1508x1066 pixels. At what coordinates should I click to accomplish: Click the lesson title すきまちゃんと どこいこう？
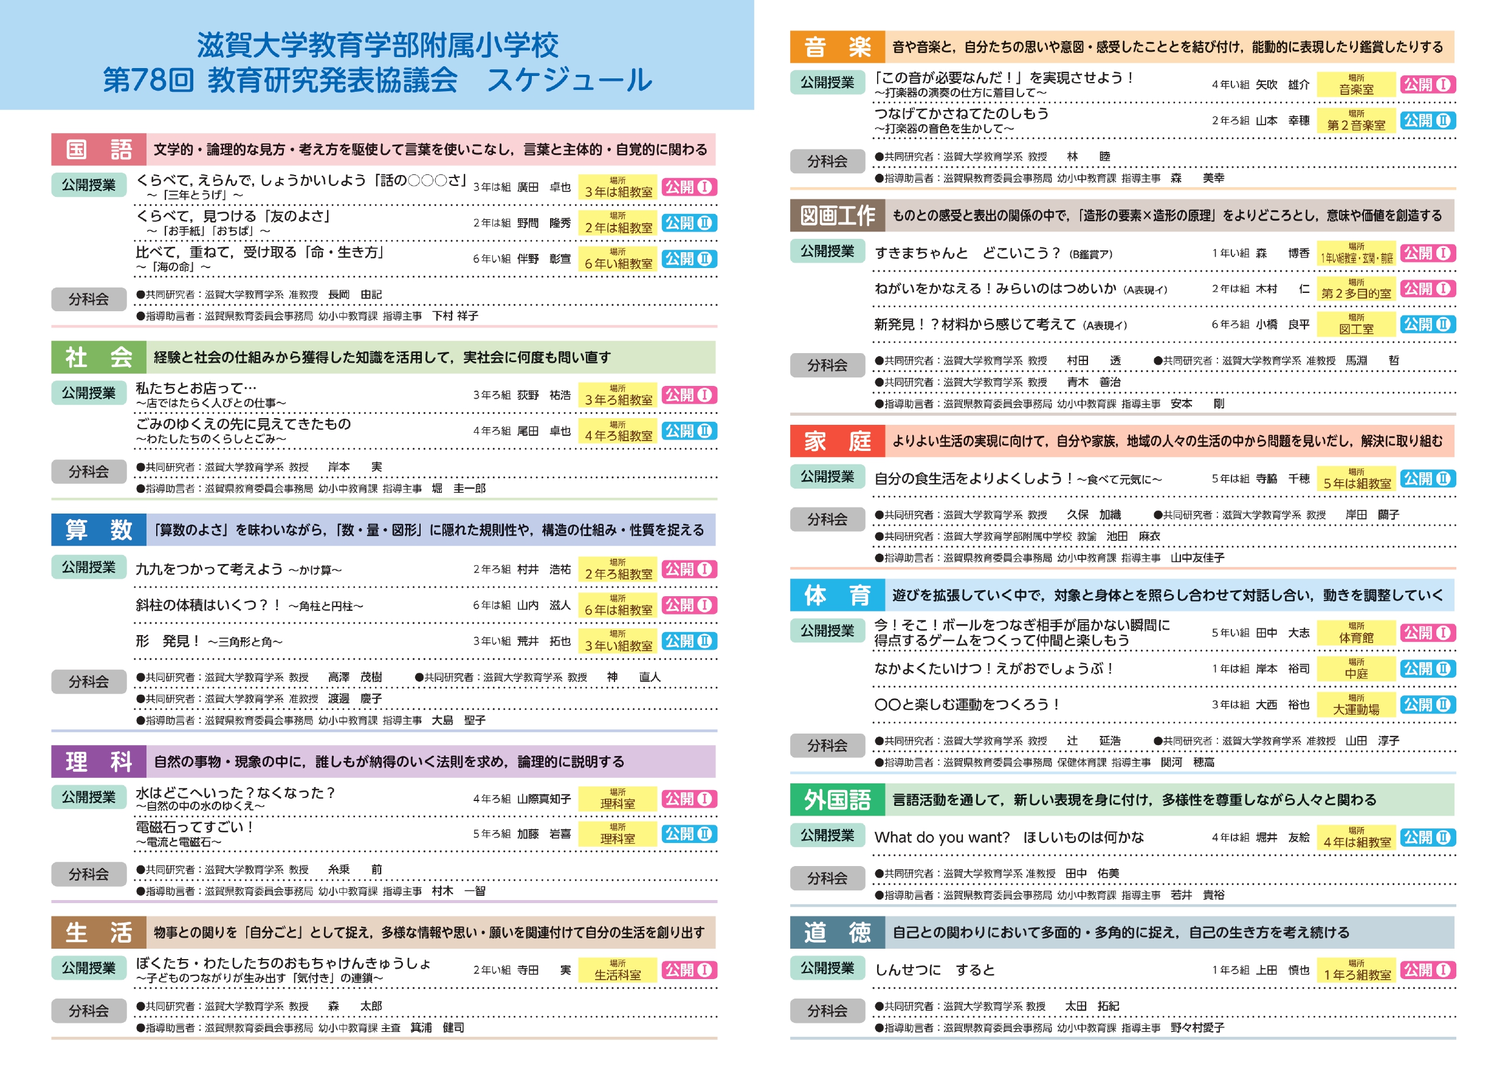pos(968,253)
